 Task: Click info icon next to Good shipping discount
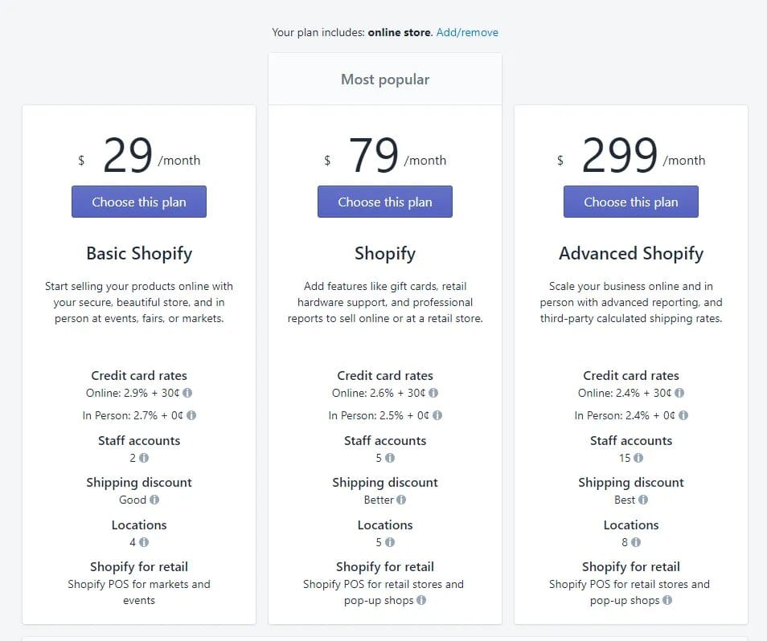pyautogui.click(x=154, y=500)
